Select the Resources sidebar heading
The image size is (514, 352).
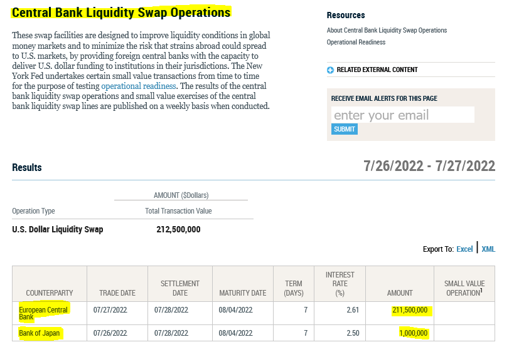[x=346, y=15]
